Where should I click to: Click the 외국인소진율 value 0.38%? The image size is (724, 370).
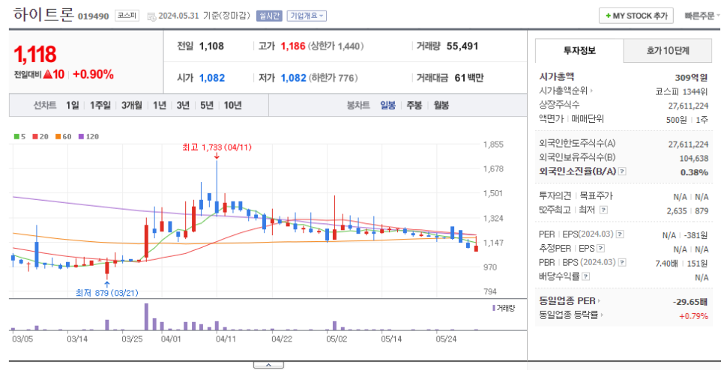(694, 172)
